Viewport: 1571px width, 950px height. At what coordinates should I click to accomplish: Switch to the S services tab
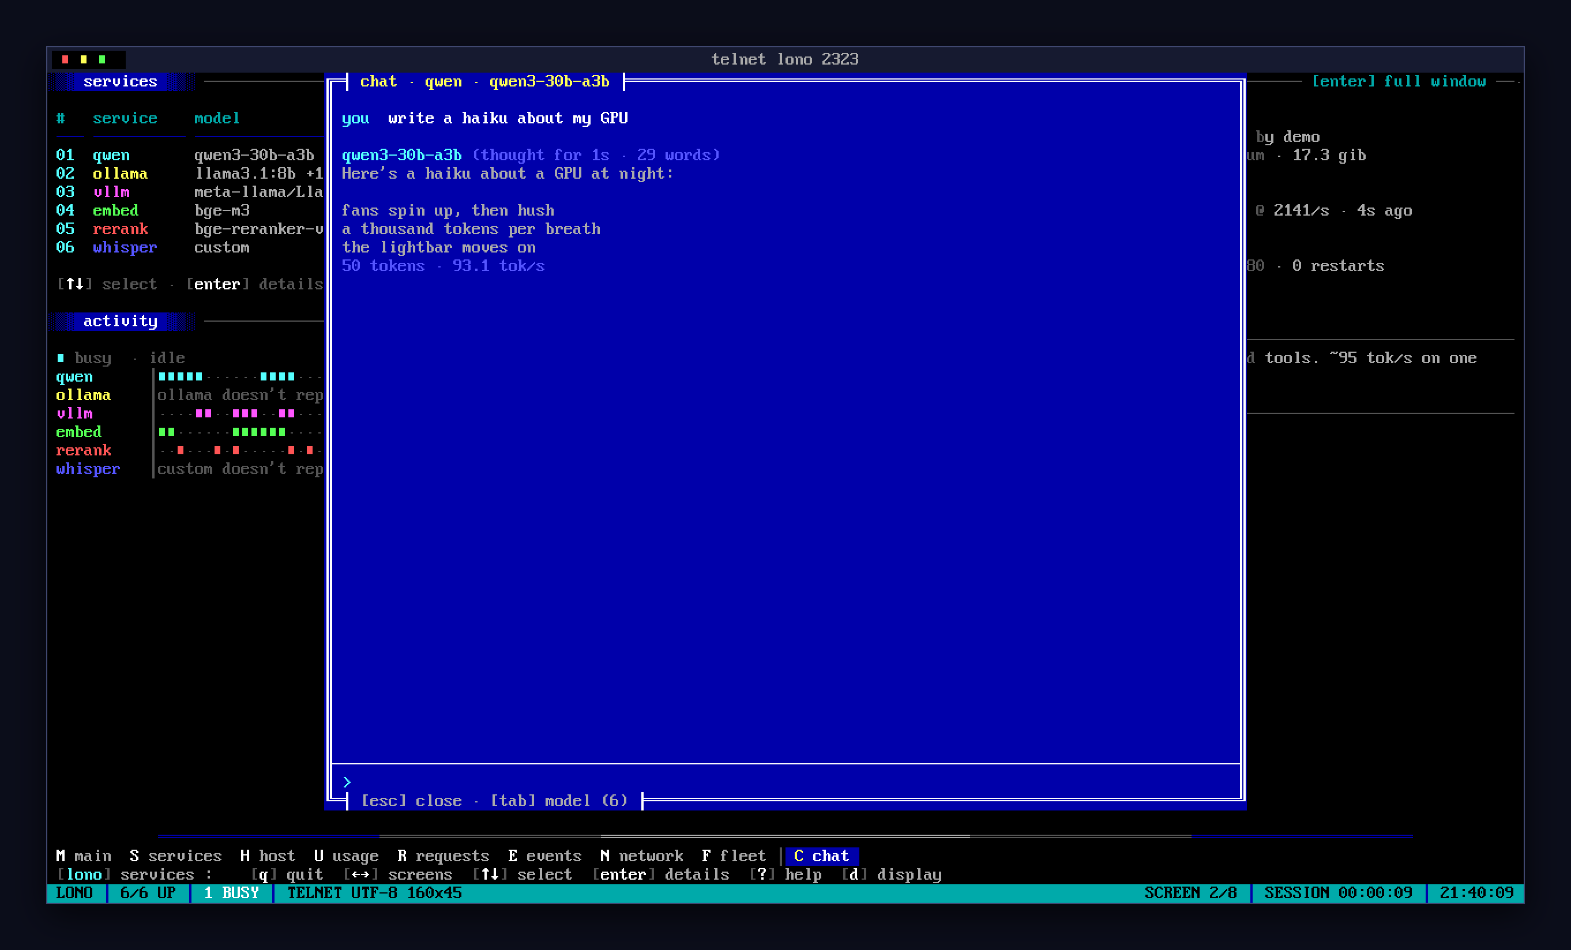[175, 855]
